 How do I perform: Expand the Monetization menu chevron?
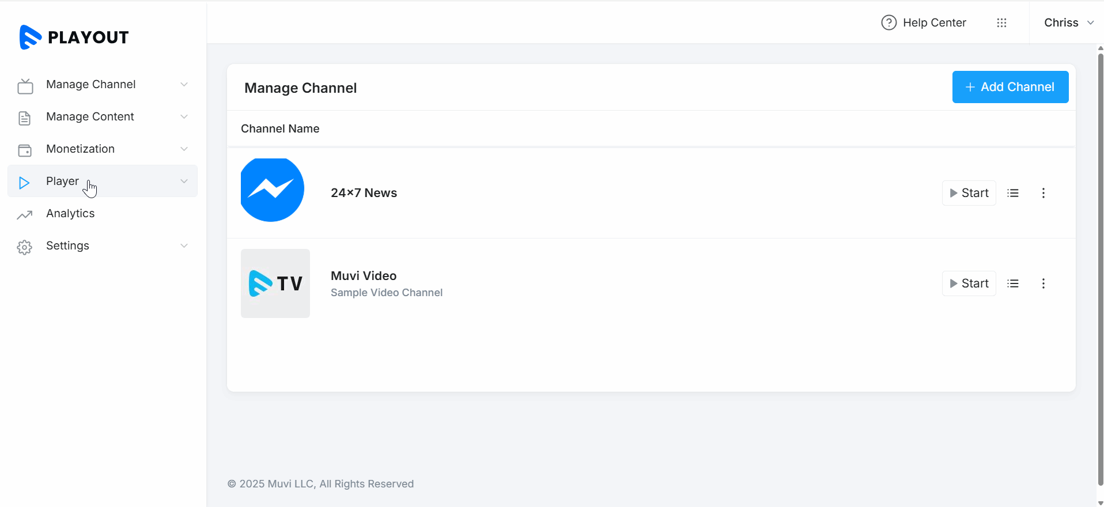184,149
